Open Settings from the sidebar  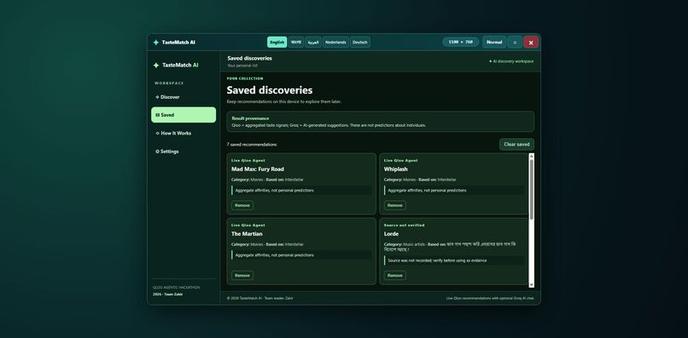pos(184,152)
